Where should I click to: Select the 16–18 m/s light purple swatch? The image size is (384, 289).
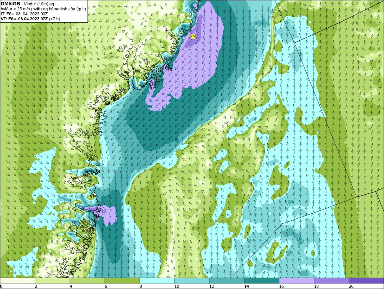point(296,281)
